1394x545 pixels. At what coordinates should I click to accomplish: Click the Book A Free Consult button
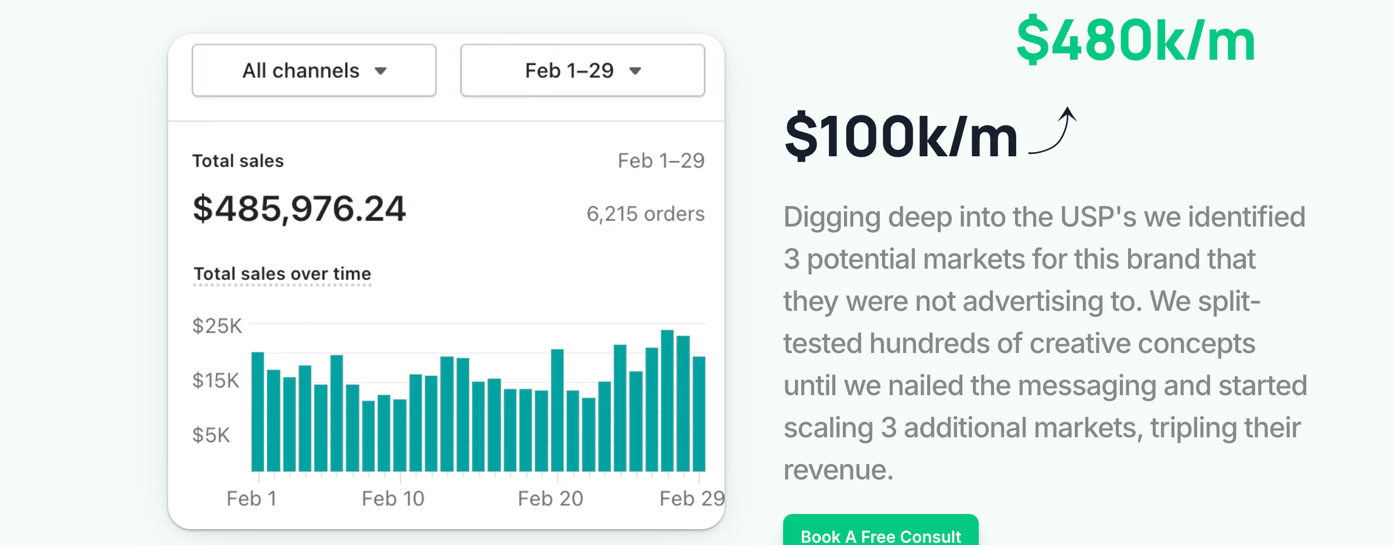[x=880, y=534]
